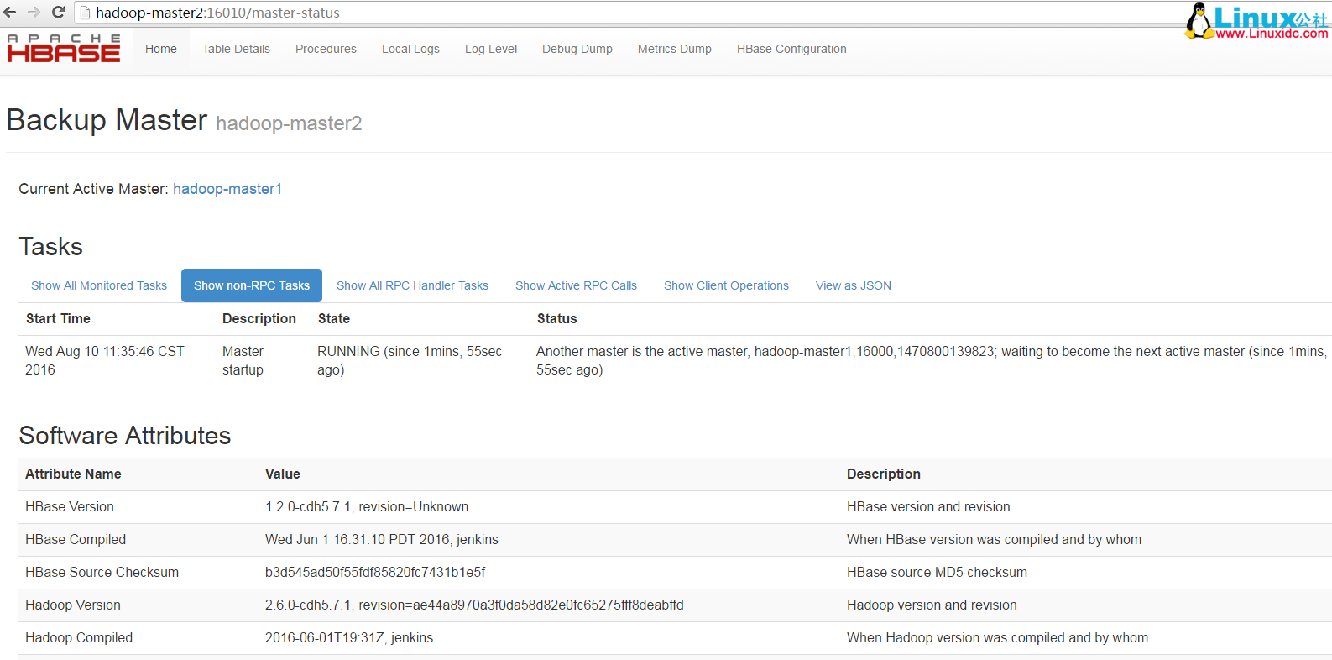Select Show All RPC Handler Tasks tab
Viewport: 1332px width, 660px height.
point(412,285)
